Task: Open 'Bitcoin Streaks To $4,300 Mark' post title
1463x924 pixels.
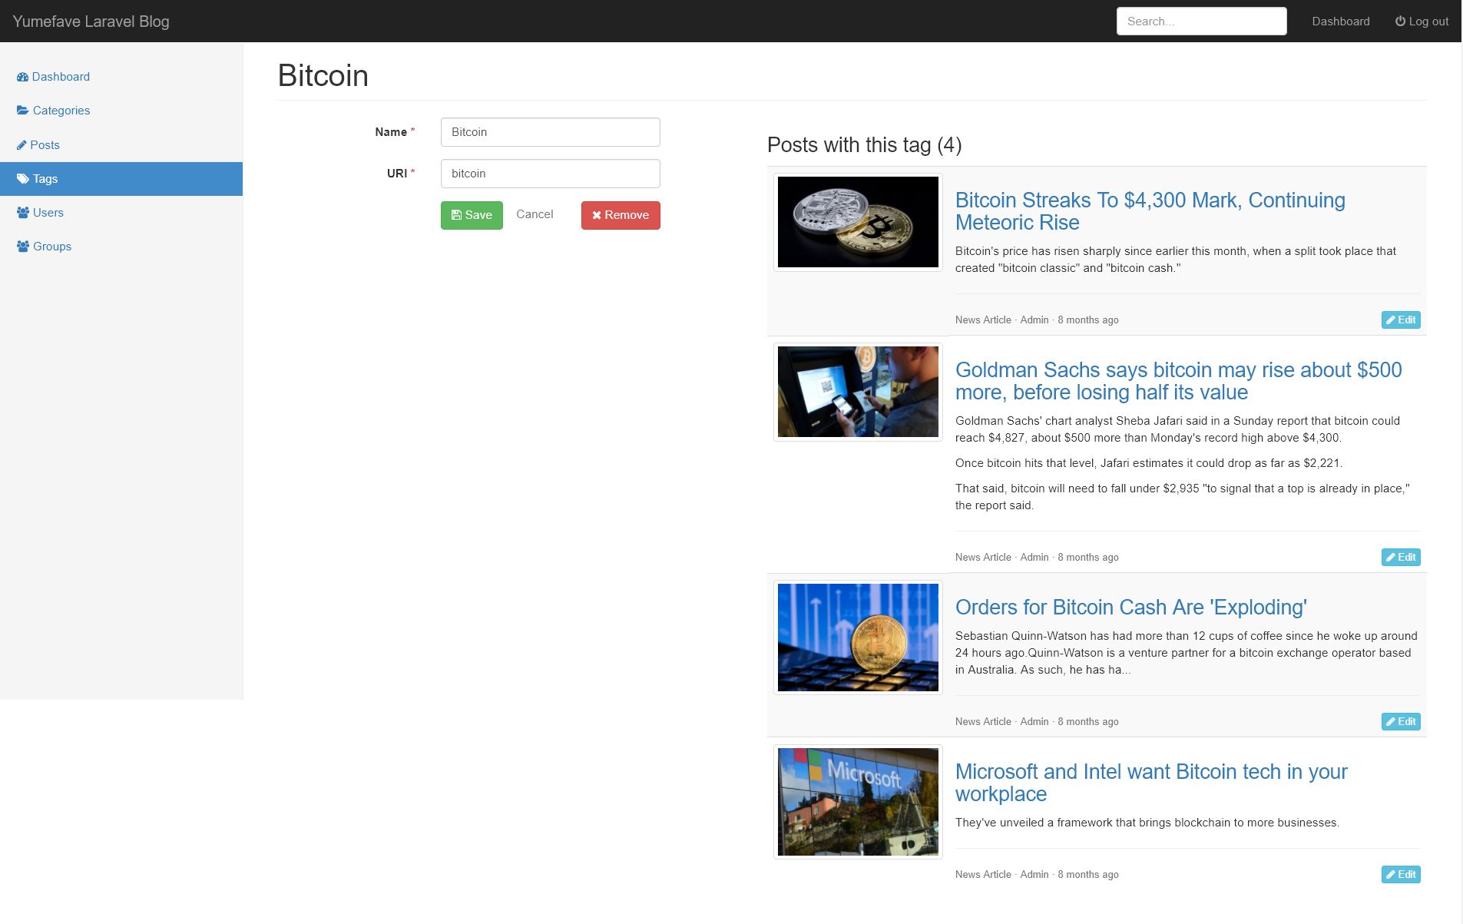Action: pos(1150,211)
